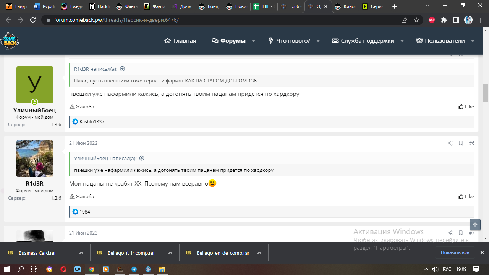Click the ComeBack forum logo
This screenshot has width=489, height=275.
point(10,40)
